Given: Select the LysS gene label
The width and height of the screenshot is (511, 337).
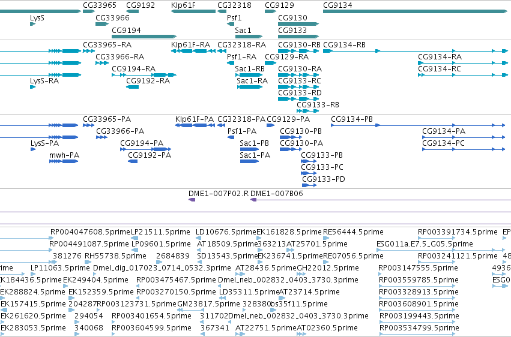Looking at the screenshot, I should click(37, 18).
